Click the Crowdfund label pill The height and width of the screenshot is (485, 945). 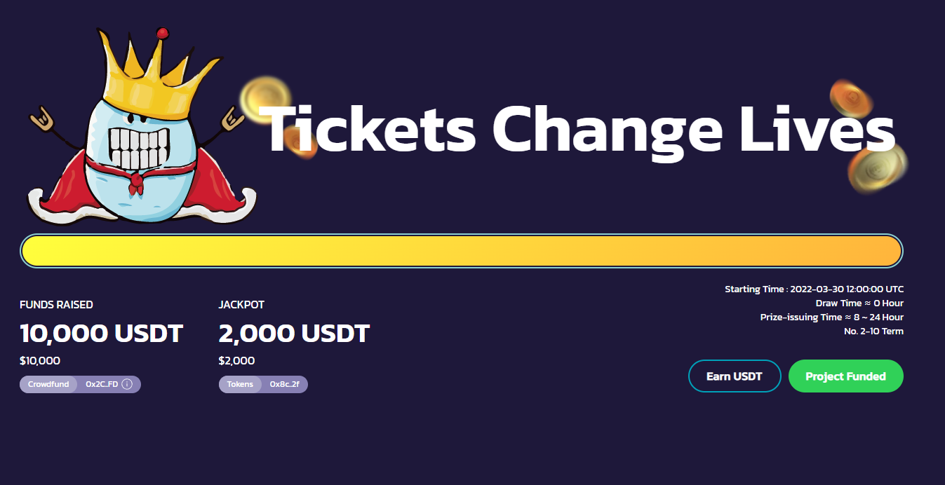click(48, 384)
